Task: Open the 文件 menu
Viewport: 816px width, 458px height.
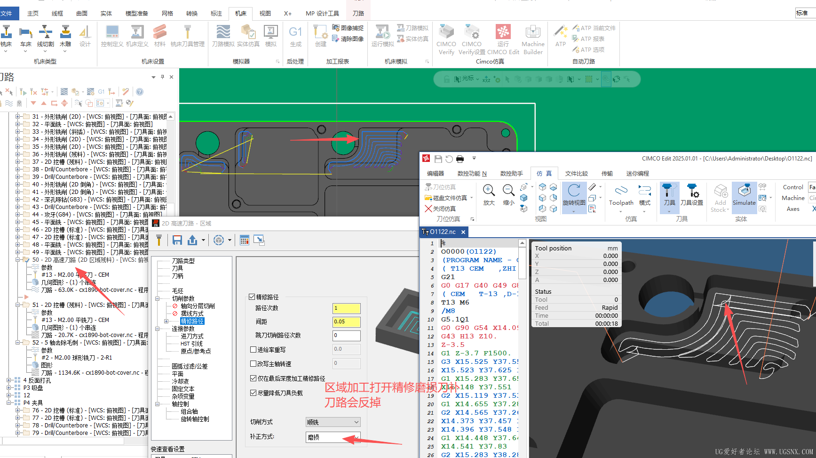Action: [7, 14]
